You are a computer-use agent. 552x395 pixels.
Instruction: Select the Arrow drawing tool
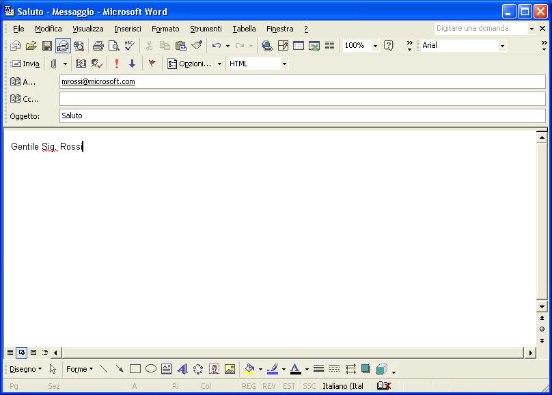120,369
